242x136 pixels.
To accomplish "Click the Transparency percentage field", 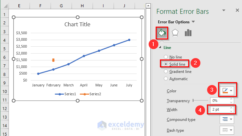I will (220, 101).
